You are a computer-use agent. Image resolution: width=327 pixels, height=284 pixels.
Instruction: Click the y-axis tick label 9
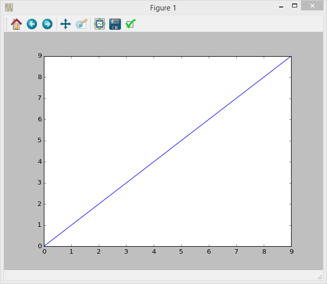(39, 56)
